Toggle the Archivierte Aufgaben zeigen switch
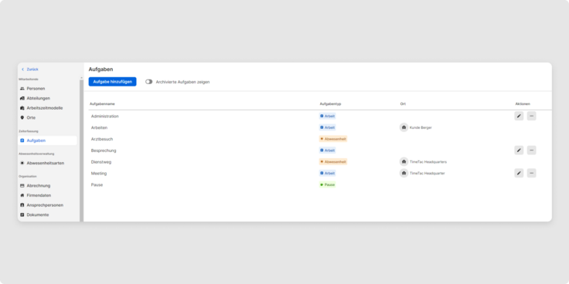 [x=148, y=82]
